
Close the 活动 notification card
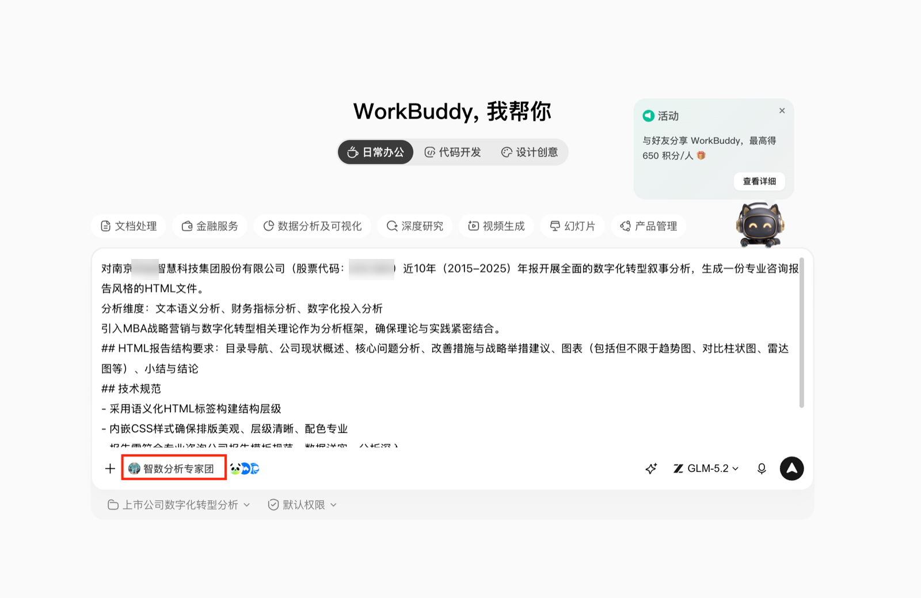782,111
